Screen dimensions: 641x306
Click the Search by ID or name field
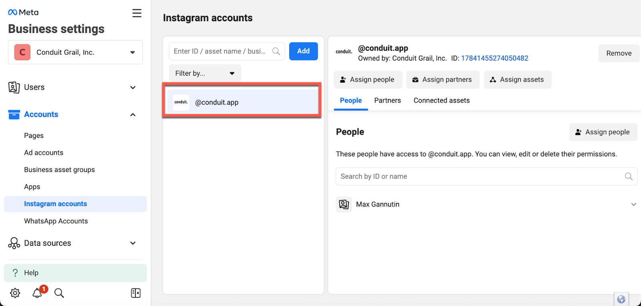tap(481, 176)
